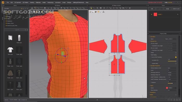The width and height of the screenshot is (182, 102).
Task: Click the last layout icon in bottom-right status bar
Action: (x=180, y=100)
